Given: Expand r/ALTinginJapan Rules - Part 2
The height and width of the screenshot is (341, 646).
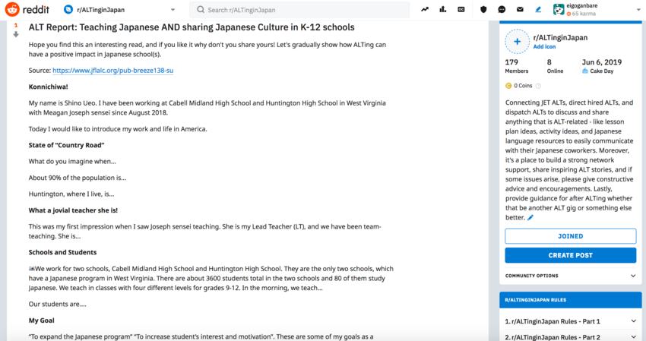Looking at the screenshot, I should pos(571,337).
